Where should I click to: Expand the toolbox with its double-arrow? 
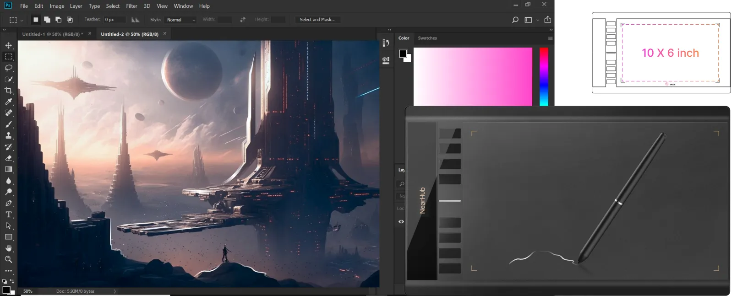point(4,30)
